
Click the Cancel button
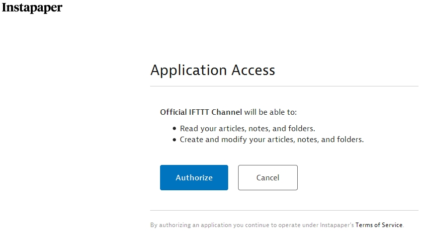268,177
